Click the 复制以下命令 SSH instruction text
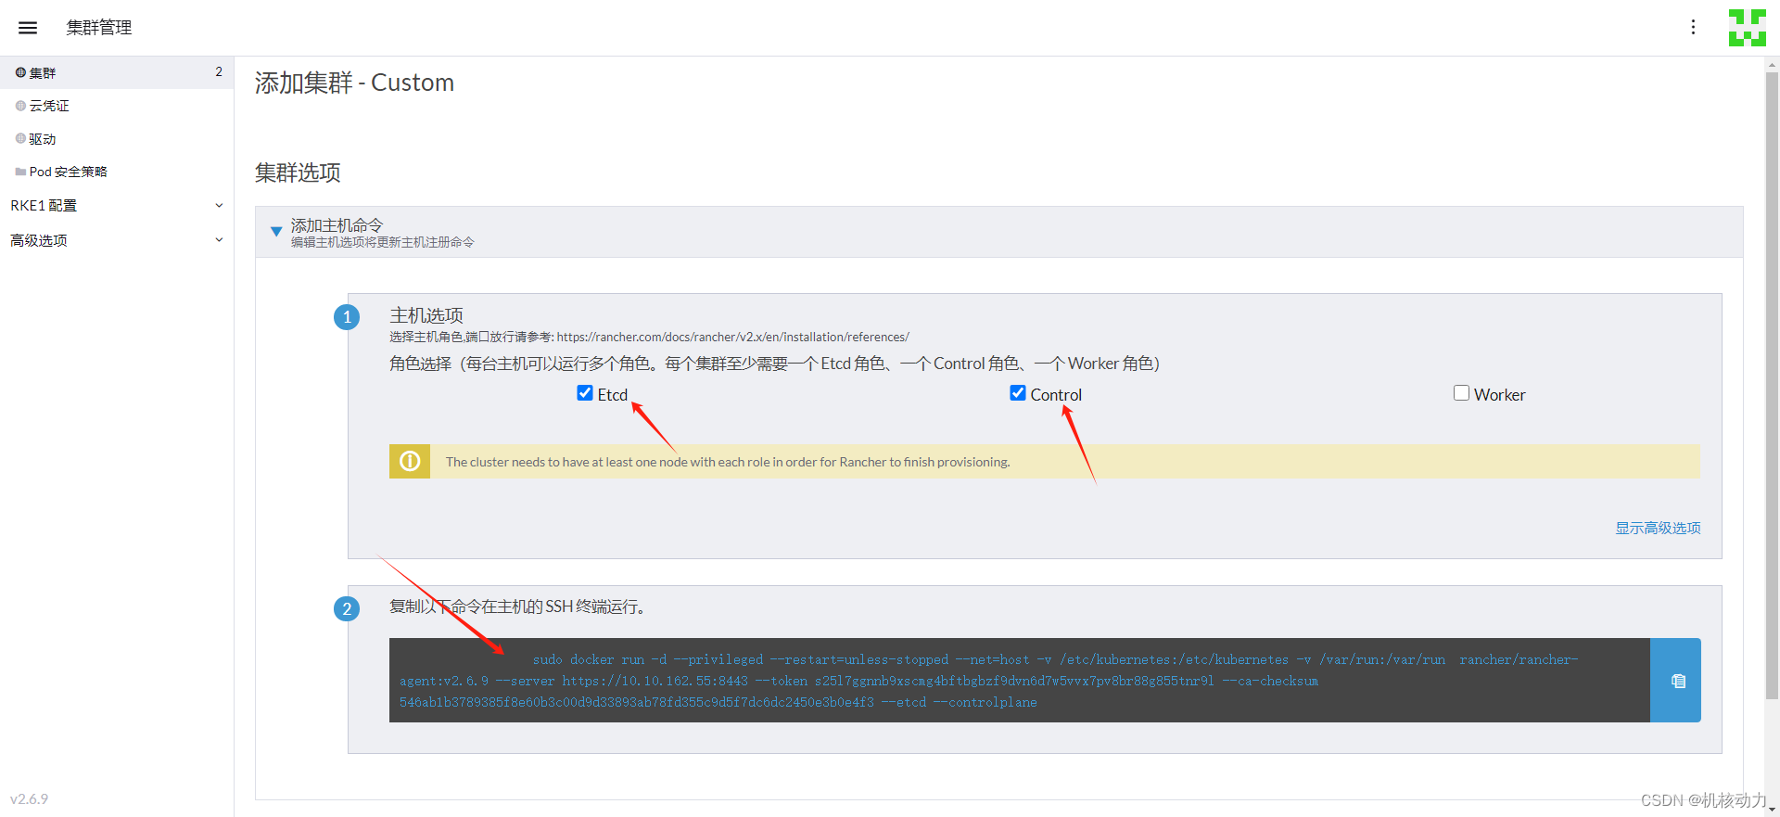Viewport: 1780px width, 817px height. (x=517, y=606)
